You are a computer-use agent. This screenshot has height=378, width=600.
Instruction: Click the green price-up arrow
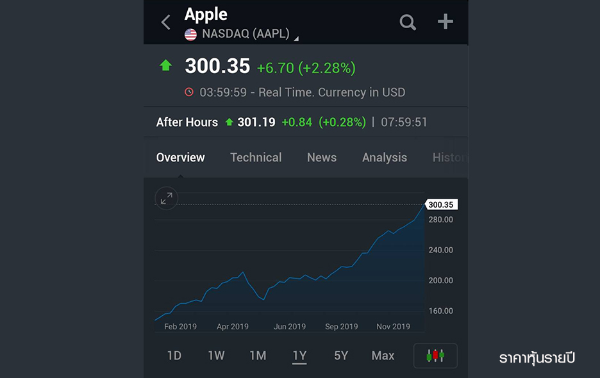point(167,65)
